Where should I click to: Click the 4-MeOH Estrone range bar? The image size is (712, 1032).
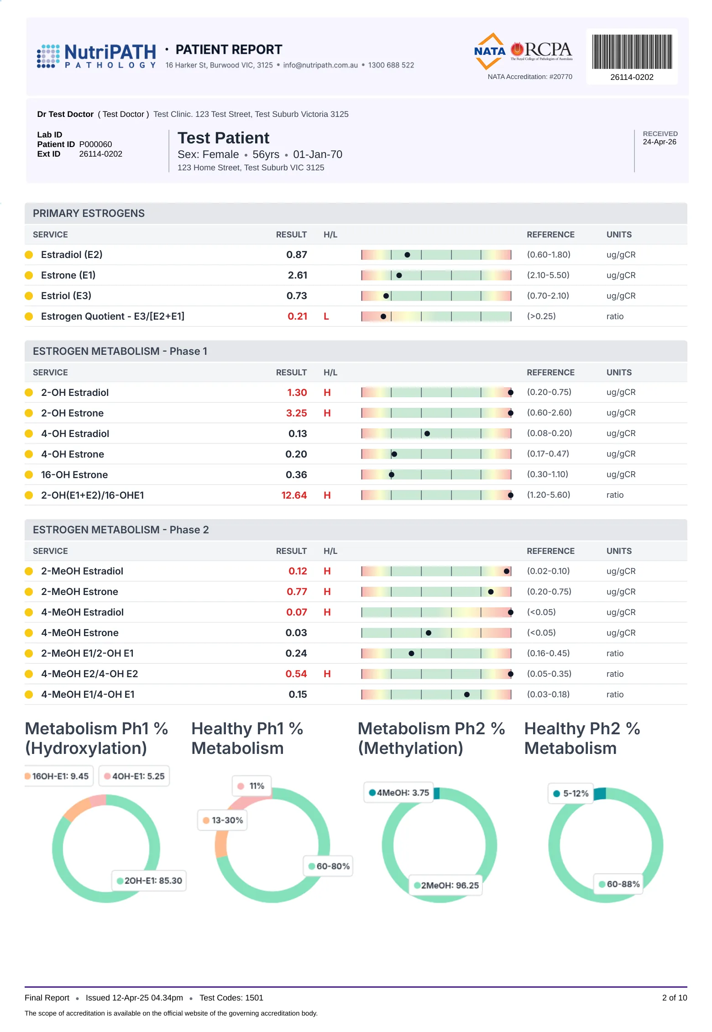point(436,633)
